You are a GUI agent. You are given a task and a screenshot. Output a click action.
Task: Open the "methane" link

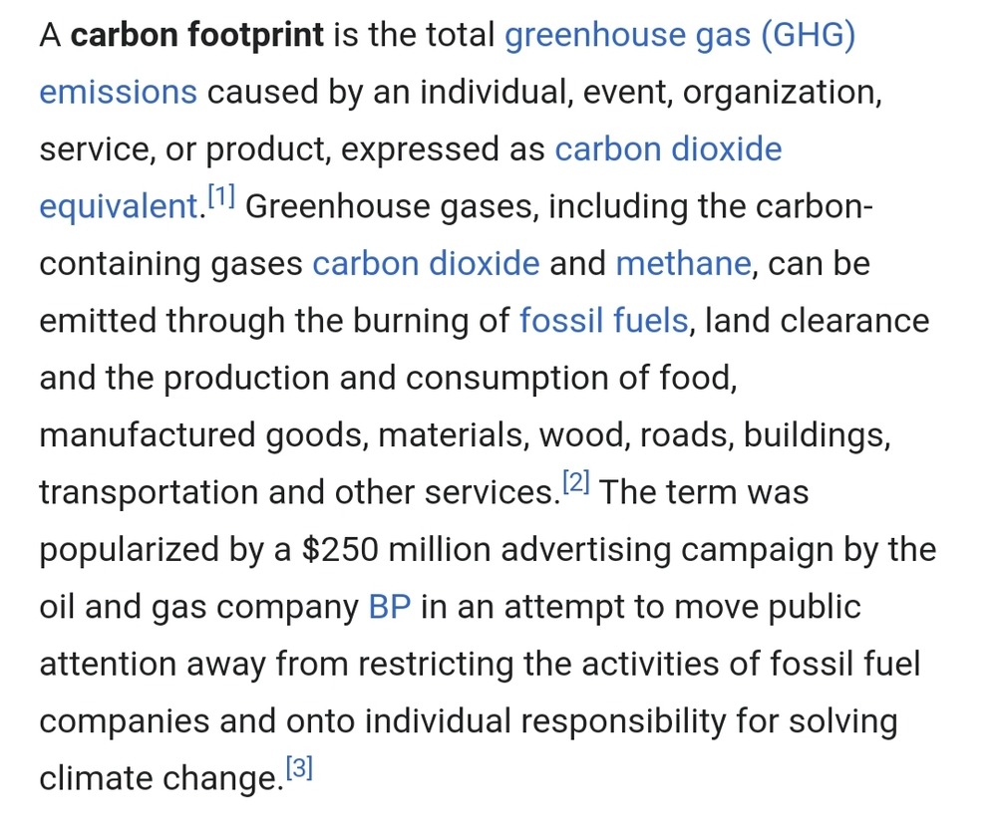pos(683,264)
